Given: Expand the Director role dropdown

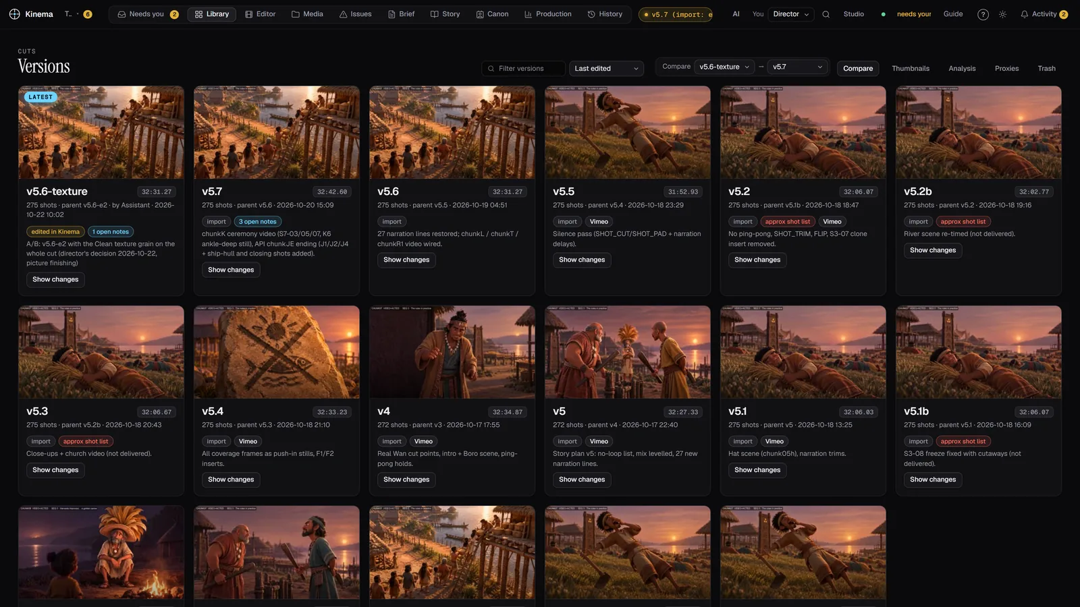Looking at the screenshot, I should click(x=790, y=14).
